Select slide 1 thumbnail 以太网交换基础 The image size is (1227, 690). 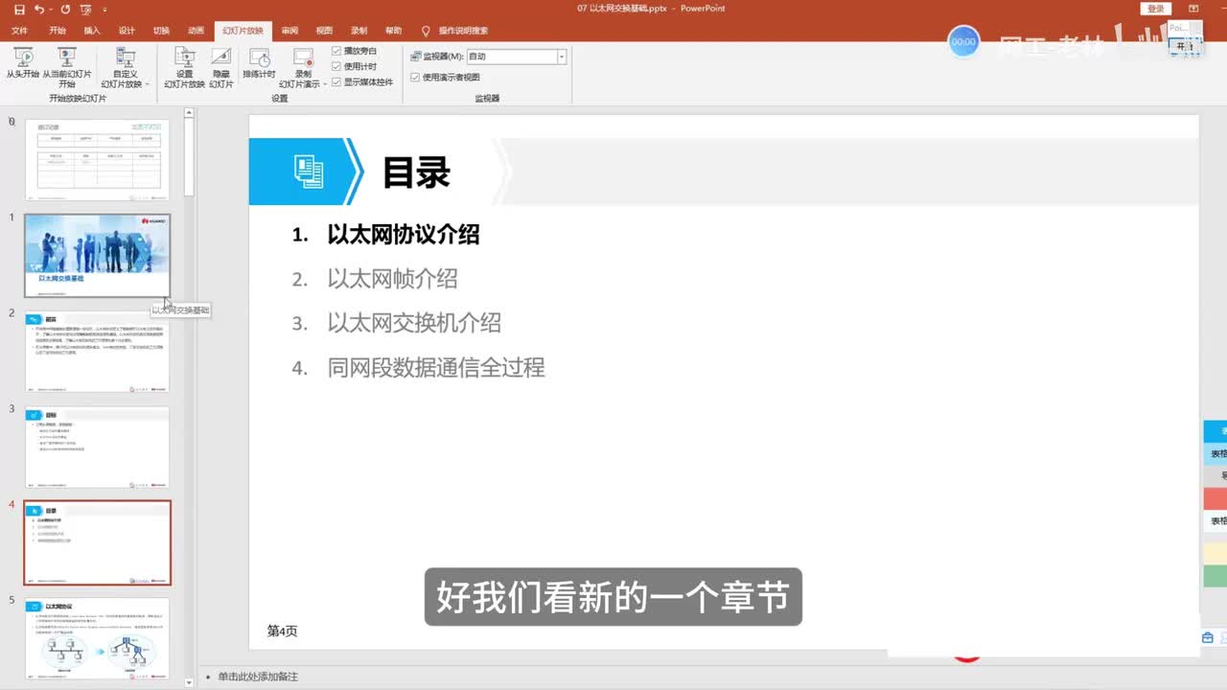97,255
